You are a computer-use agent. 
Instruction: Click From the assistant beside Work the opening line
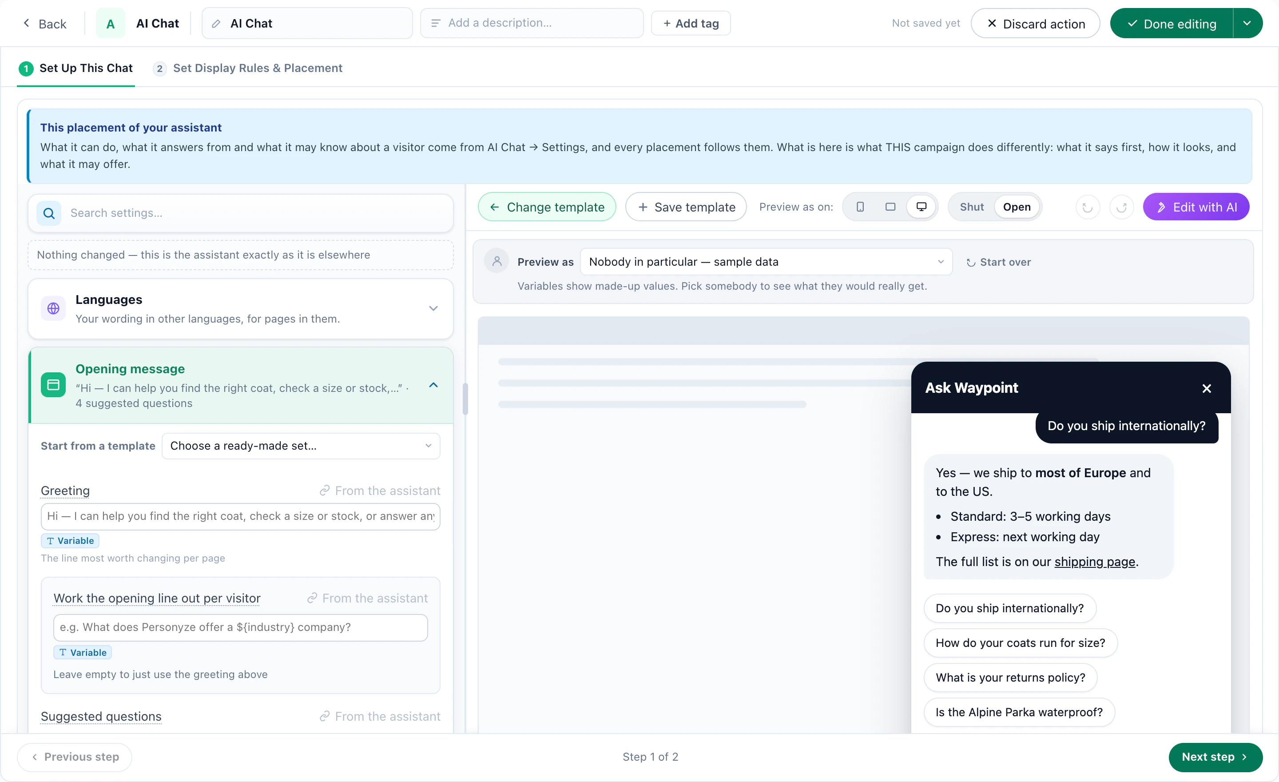point(368,598)
